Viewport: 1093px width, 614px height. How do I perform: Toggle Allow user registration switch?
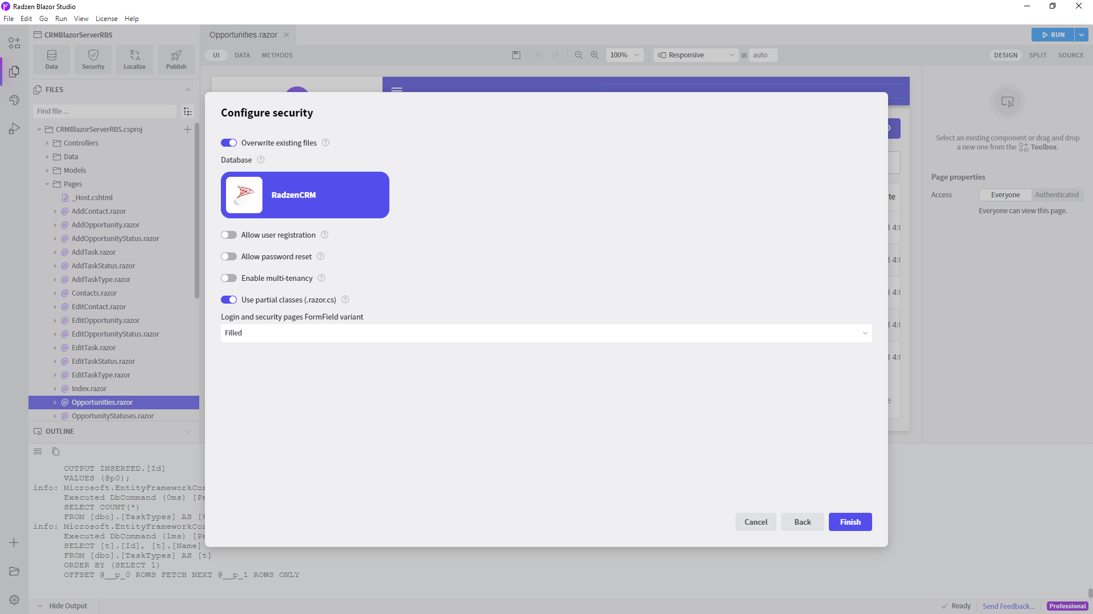point(229,235)
